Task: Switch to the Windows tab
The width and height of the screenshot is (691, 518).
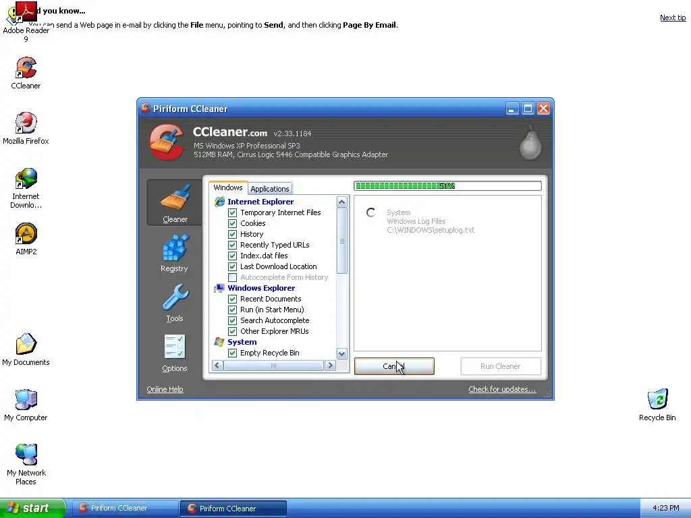Action: pos(228,188)
